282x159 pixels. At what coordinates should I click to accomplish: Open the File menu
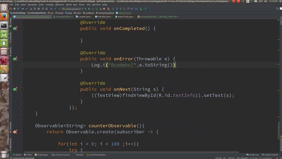point(11,4)
